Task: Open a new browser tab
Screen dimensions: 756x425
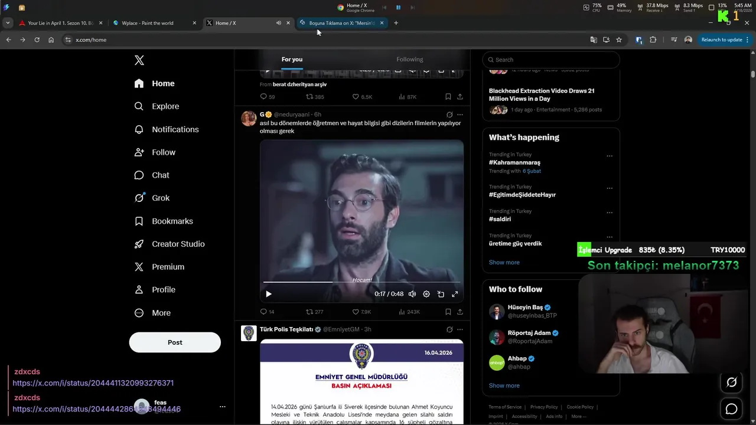Action: 396,23
